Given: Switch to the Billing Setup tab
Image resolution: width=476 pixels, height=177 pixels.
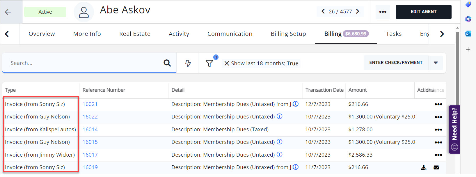Looking at the screenshot, I should [x=288, y=34].
